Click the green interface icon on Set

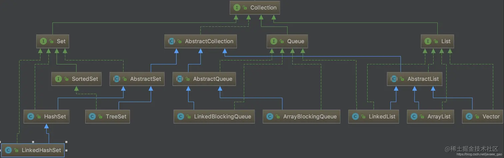(x=43, y=41)
